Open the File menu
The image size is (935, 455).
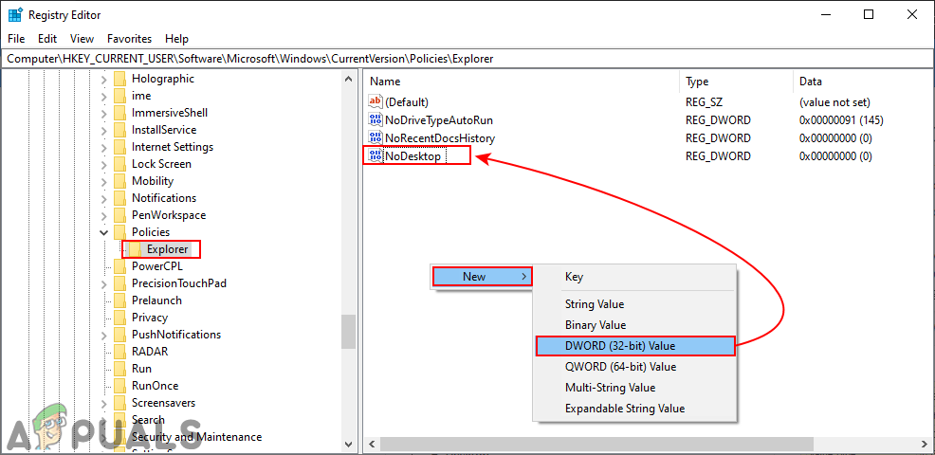(x=16, y=39)
